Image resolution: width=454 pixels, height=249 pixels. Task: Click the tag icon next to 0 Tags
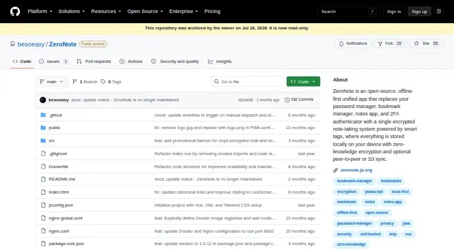(103, 81)
